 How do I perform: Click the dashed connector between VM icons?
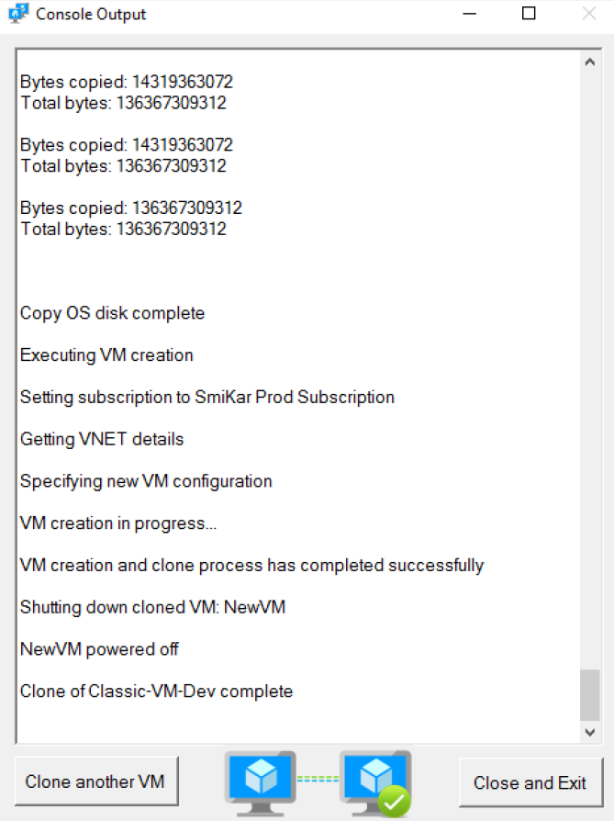coord(318,779)
